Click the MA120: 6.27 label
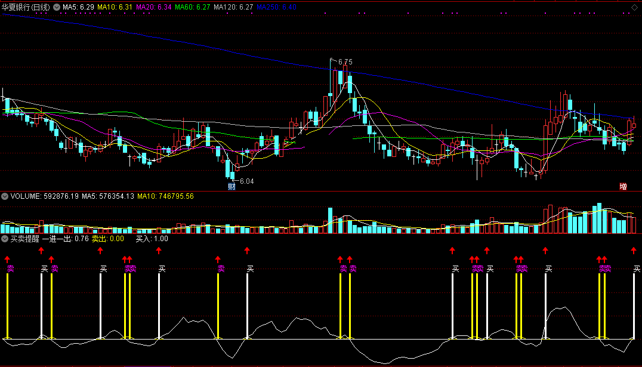 pos(233,7)
